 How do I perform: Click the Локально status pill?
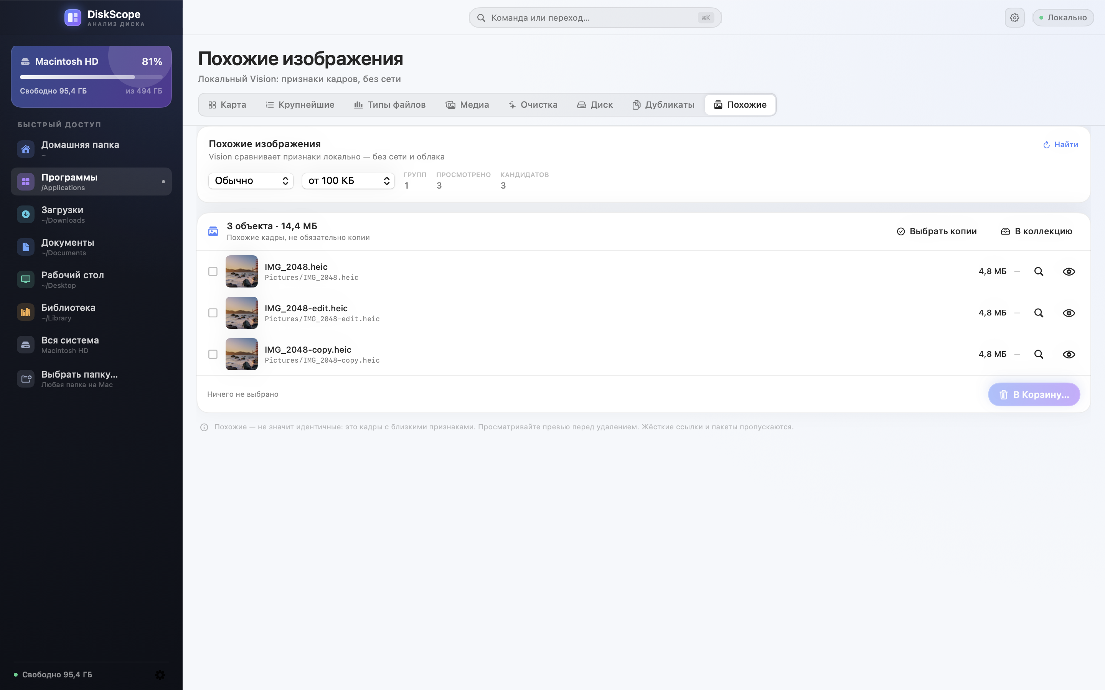[x=1062, y=18]
